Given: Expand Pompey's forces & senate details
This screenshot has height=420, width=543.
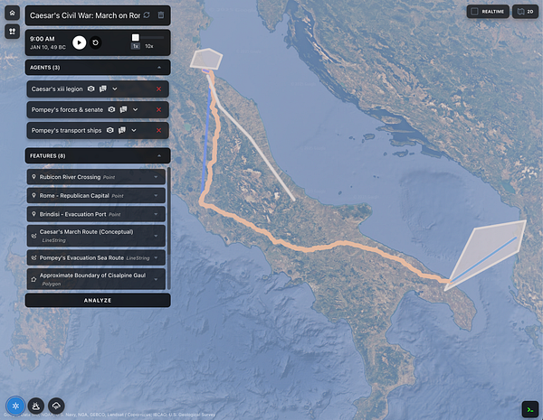Looking at the screenshot, I should pos(135,109).
